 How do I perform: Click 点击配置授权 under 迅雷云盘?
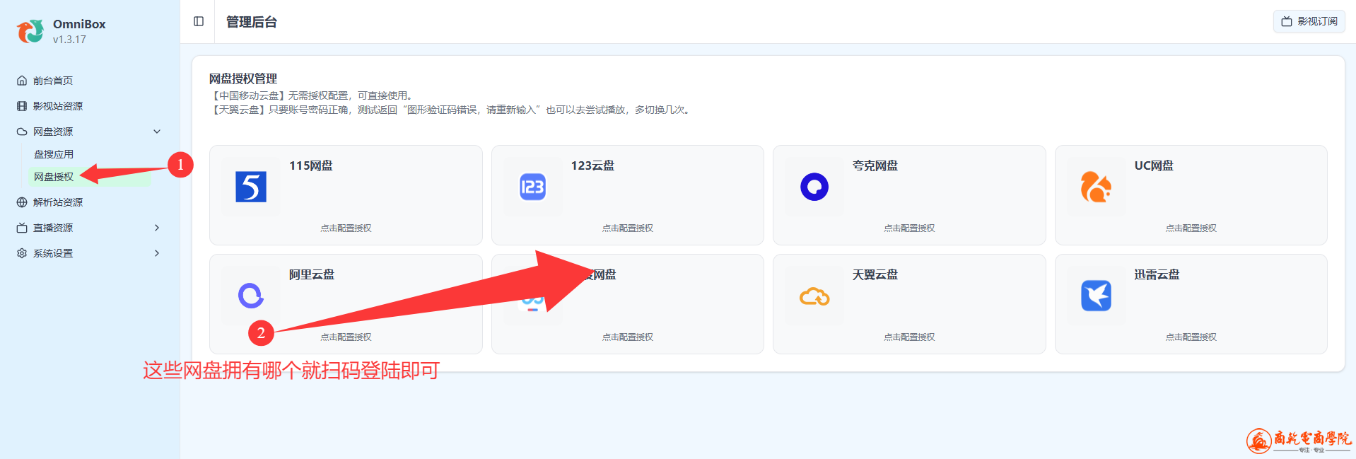point(1191,337)
